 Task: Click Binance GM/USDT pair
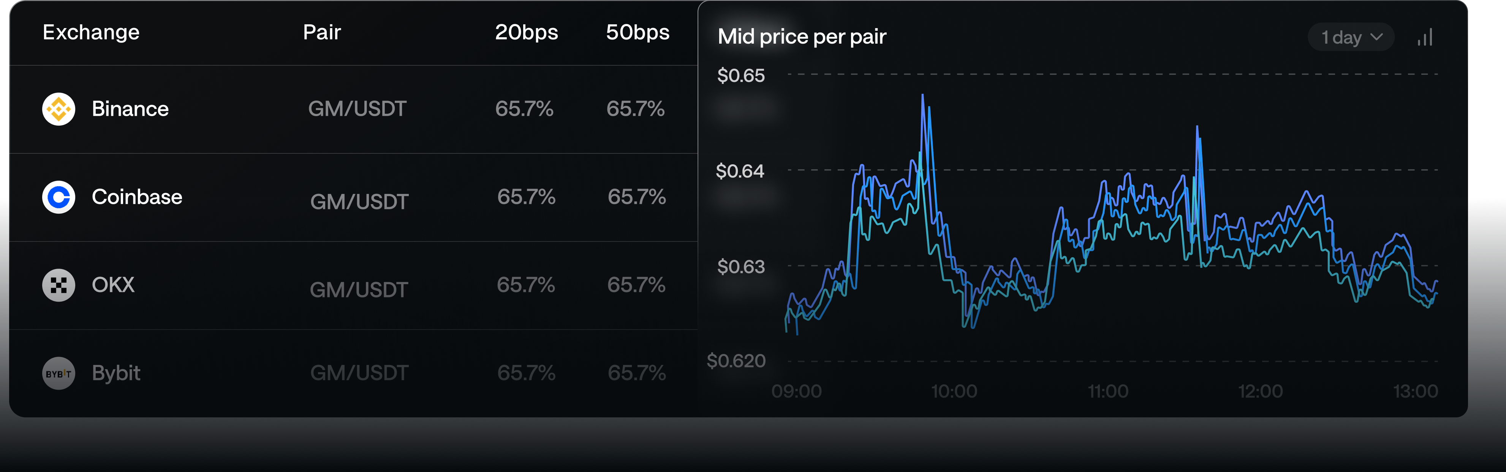pos(357,109)
